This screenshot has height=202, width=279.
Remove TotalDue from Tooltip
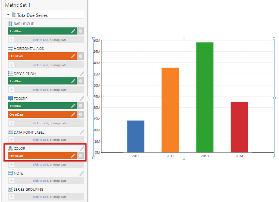coord(81,106)
